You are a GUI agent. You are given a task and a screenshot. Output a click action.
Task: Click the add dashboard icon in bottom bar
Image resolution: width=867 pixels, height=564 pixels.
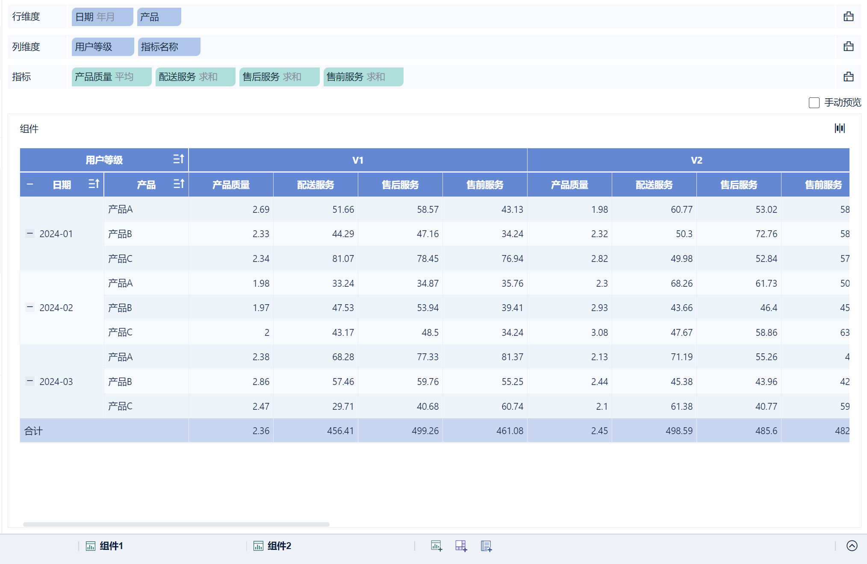coord(461,546)
